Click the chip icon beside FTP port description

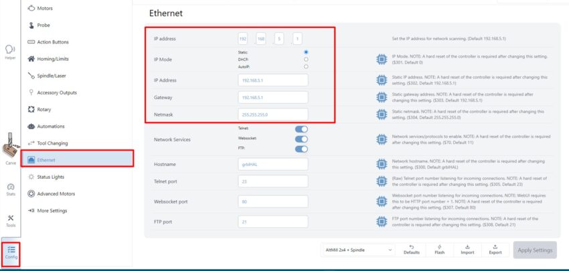pyautogui.click(x=381, y=221)
